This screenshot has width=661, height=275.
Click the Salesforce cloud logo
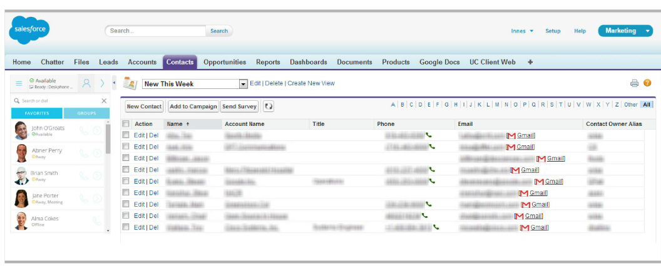(29, 29)
